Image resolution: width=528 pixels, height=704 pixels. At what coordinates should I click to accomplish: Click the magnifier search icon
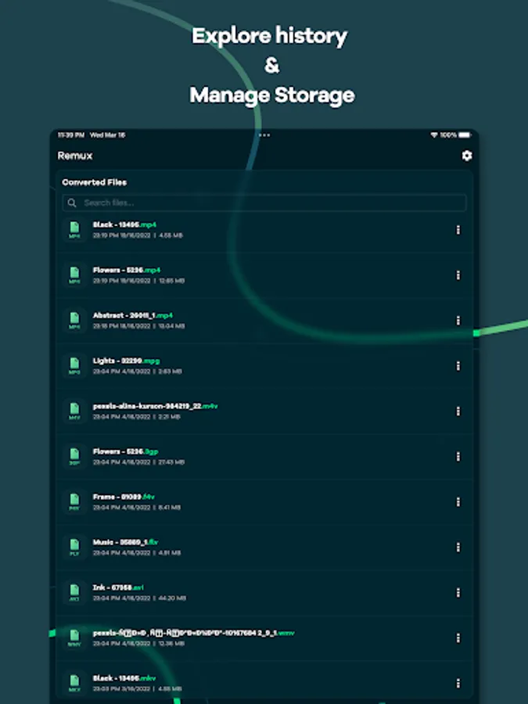(72, 203)
